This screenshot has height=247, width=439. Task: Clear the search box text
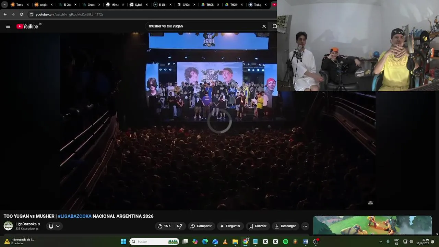264,26
